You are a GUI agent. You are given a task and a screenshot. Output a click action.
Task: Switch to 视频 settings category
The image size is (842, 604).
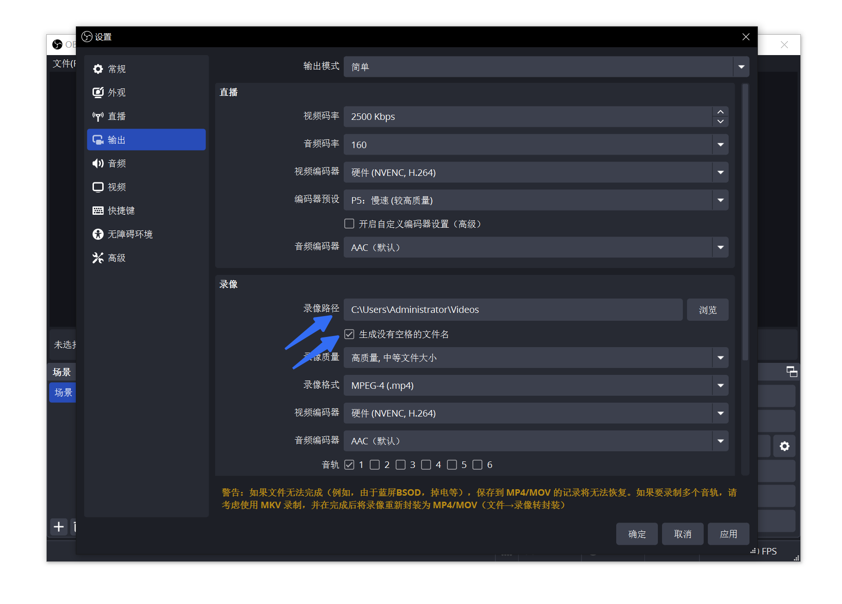pyautogui.click(x=146, y=187)
